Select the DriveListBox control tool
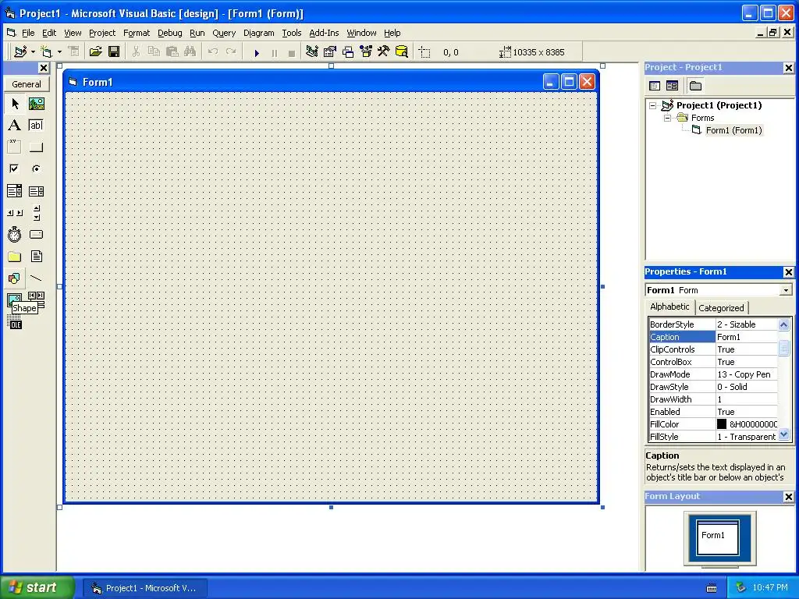Screen dimensions: 799x599 click(x=36, y=234)
